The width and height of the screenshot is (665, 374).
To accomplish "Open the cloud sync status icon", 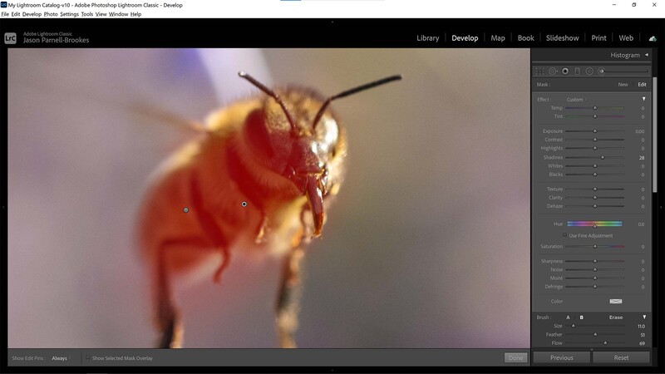I will pos(653,38).
